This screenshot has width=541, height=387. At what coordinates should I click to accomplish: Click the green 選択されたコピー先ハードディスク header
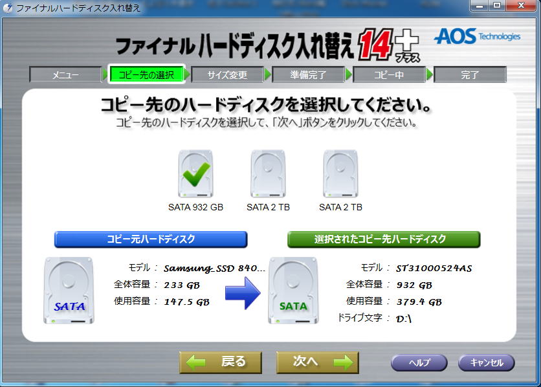pos(384,239)
